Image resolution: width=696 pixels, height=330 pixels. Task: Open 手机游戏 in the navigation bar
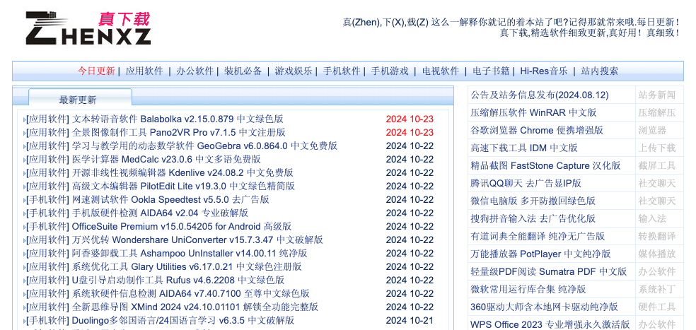(x=390, y=71)
